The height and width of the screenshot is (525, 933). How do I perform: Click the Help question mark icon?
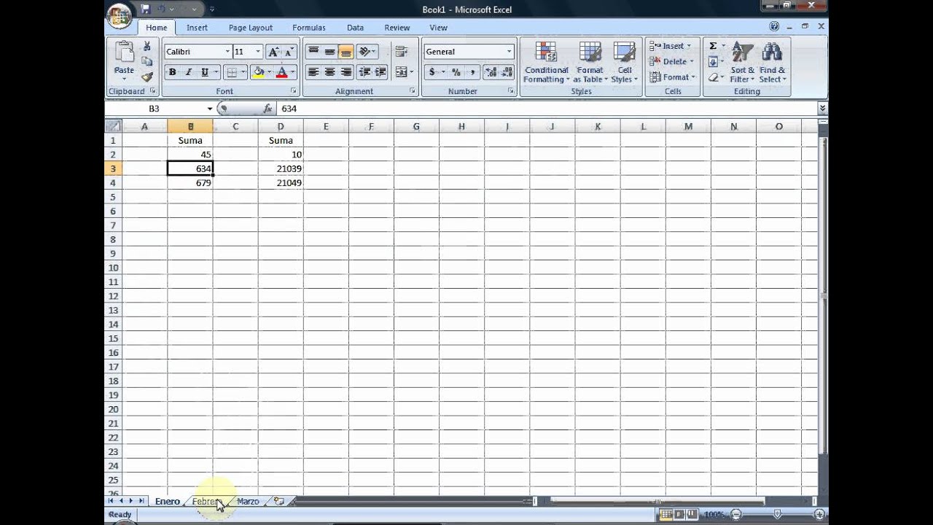coord(774,26)
